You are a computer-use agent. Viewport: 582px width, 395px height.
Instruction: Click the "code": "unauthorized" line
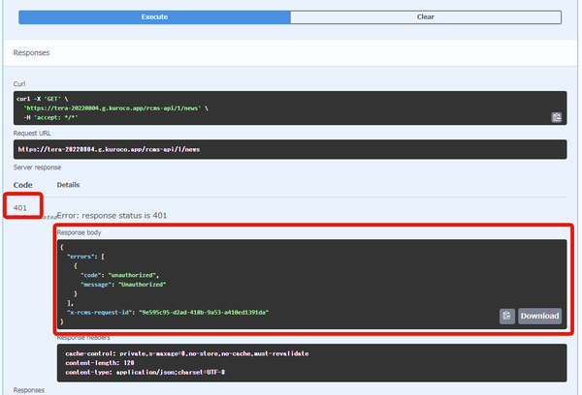pos(119,275)
